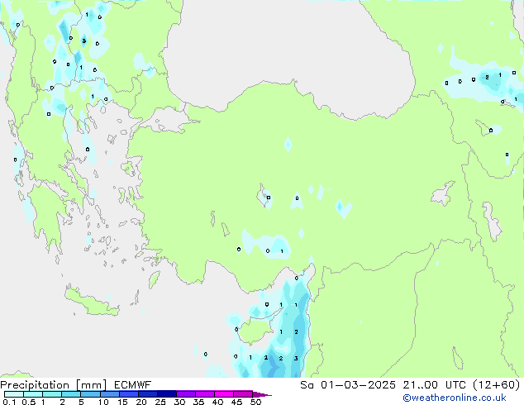Click the '25' legend scale label
Screen dimensions: 524x405
tap(160, 402)
